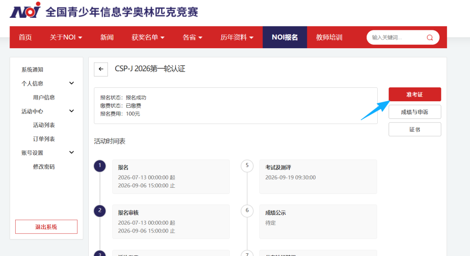470x256 pixels.
Task: Open the 成绩与申诉 button
Action: 415,112
